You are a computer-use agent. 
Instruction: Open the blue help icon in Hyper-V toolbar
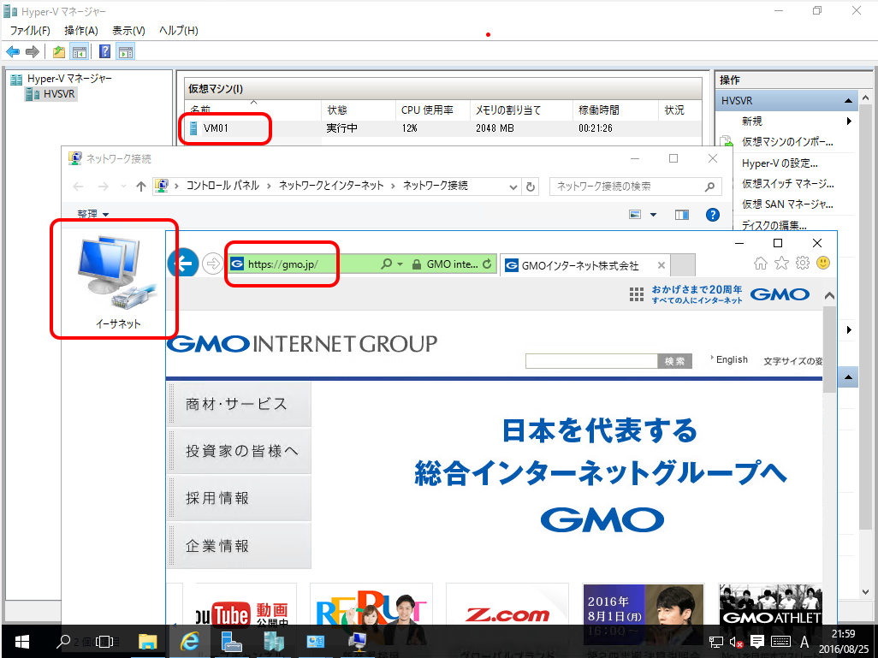tap(104, 52)
